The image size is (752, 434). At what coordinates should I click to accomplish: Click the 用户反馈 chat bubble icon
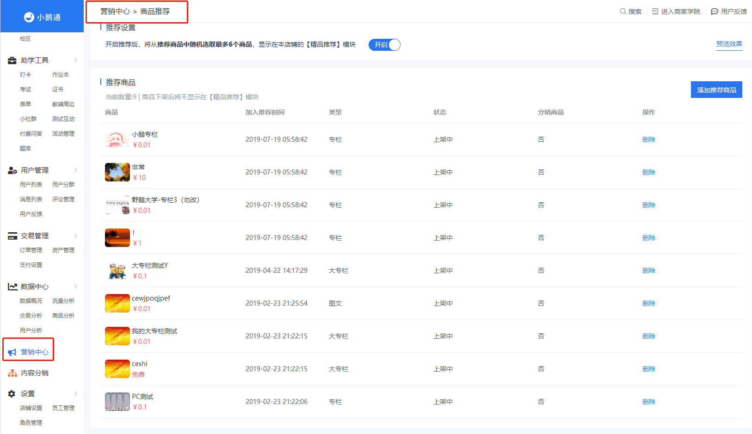point(715,11)
